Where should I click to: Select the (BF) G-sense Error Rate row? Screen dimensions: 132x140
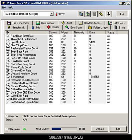click(67, 71)
